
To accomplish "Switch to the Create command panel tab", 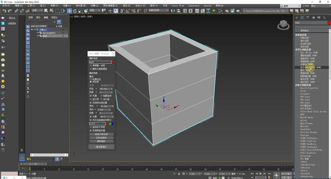I will [297, 18].
